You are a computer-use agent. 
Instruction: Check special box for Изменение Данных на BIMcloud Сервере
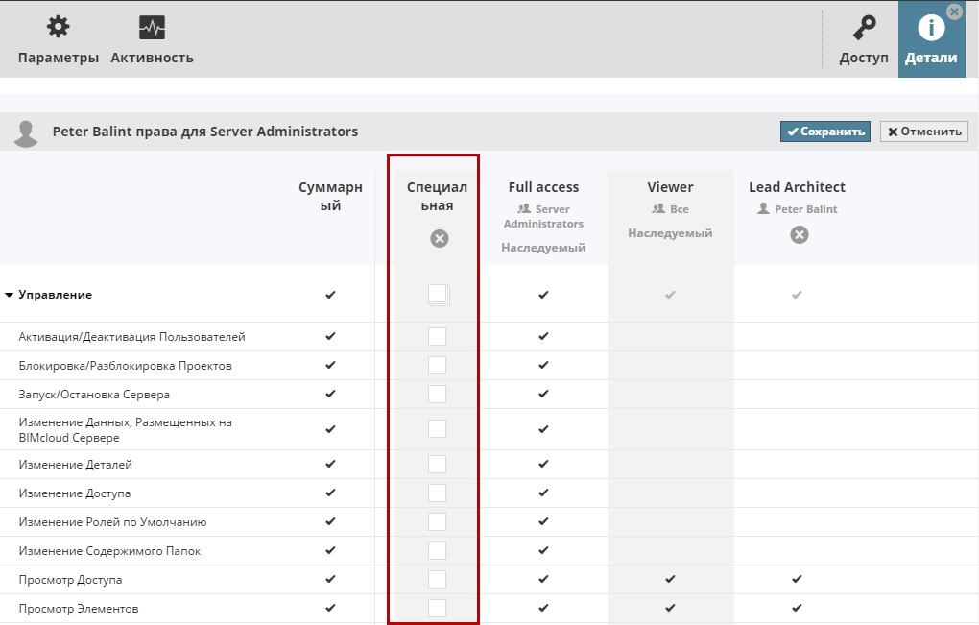(x=437, y=429)
